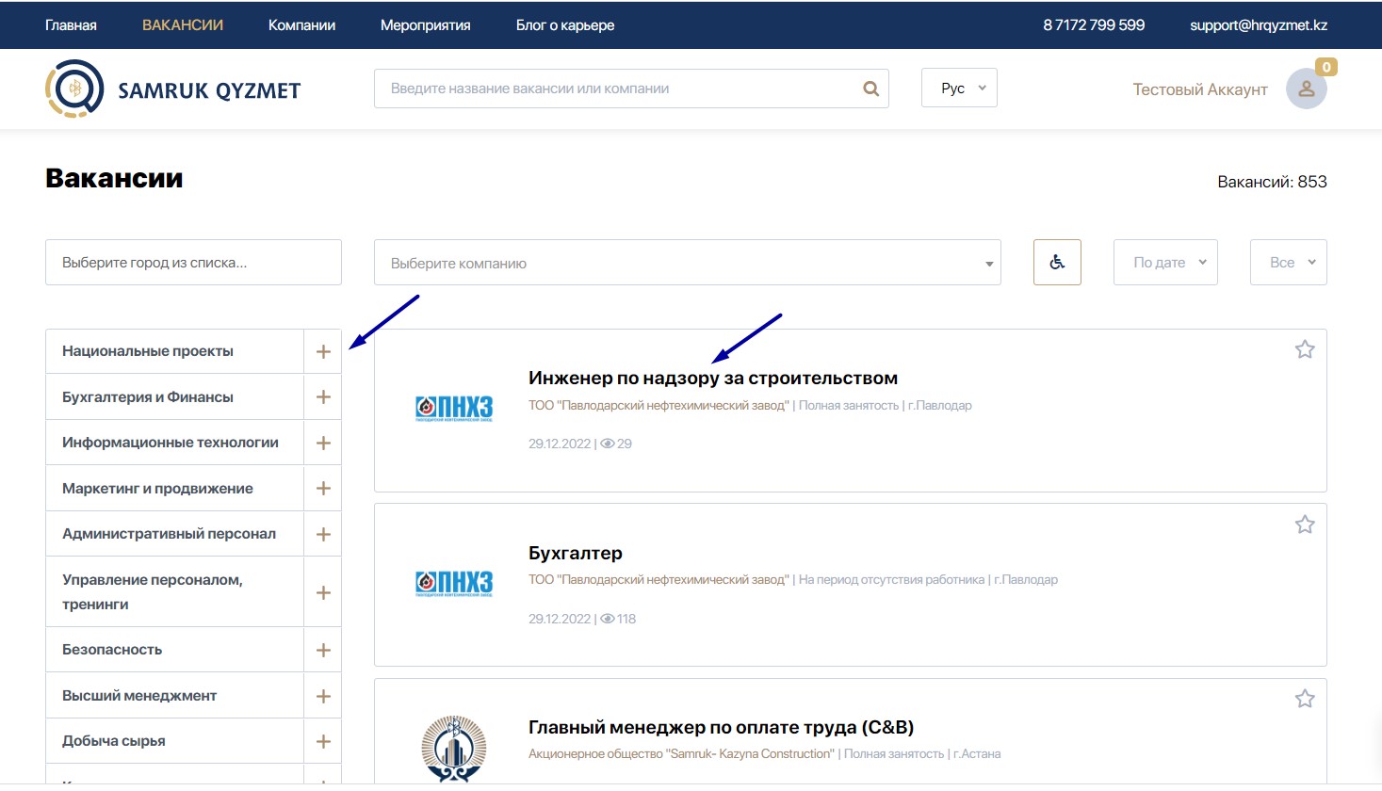This screenshot has height=791, width=1382.
Task: Click На период отсутствия работника text
Action: [891, 580]
